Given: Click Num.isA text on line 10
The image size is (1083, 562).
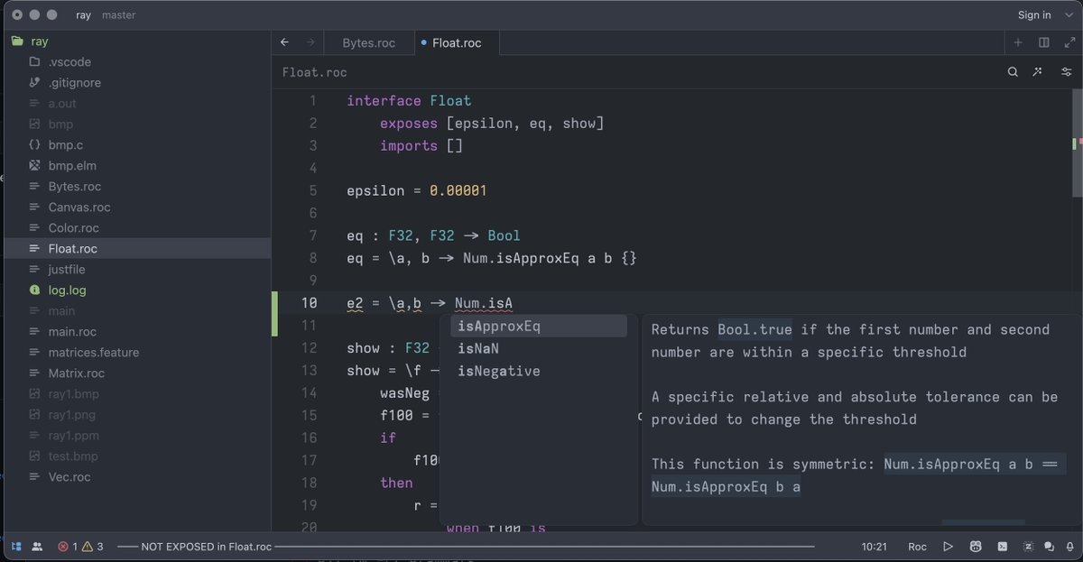Looking at the screenshot, I should [x=484, y=303].
